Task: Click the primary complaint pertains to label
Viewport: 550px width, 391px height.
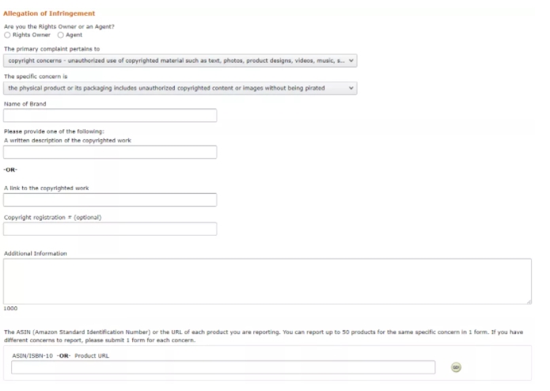Action: [51, 48]
